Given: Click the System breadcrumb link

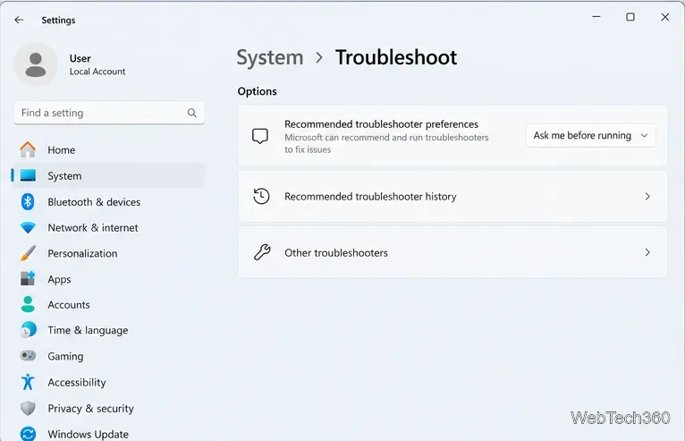Looking at the screenshot, I should (270, 57).
